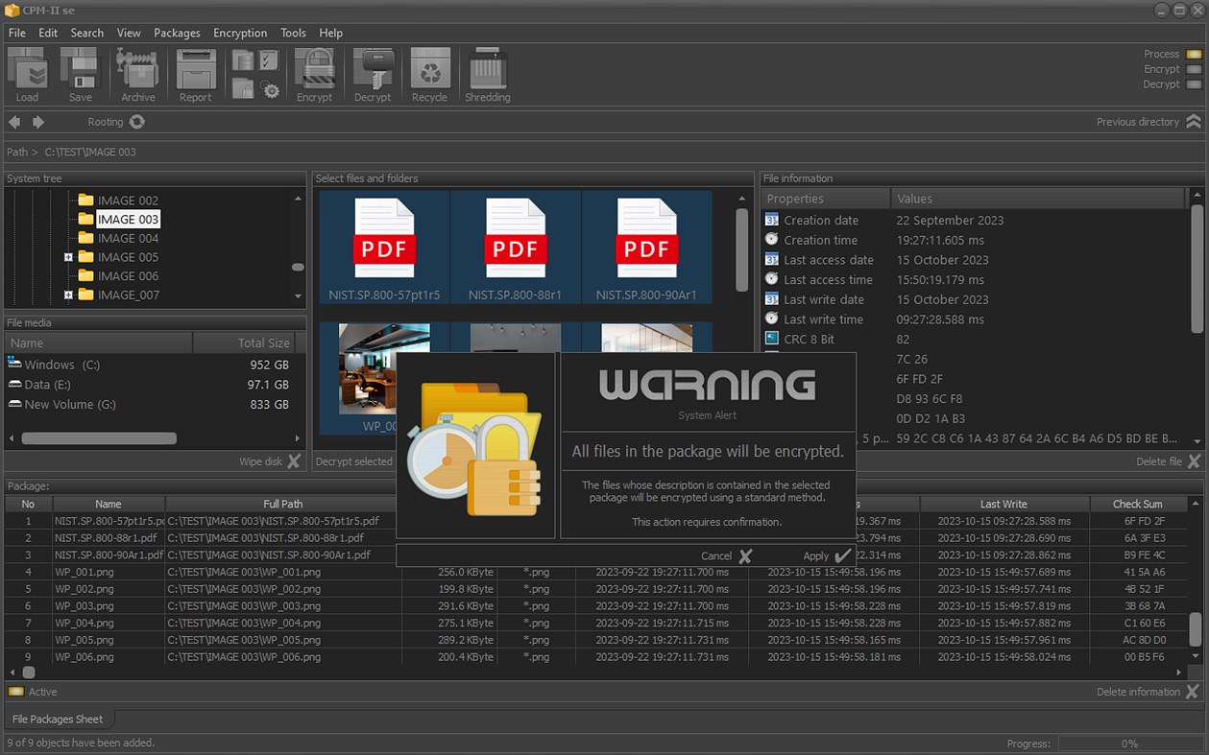This screenshot has width=1209, height=755.
Task: Enable the Decrypt status indicator
Action: click(x=1192, y=84)
